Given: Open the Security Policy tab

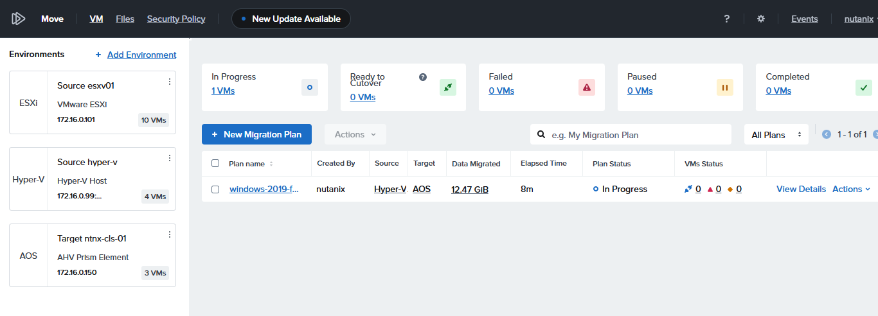Looking at the screenshot, I should click(x=176, y=19).
